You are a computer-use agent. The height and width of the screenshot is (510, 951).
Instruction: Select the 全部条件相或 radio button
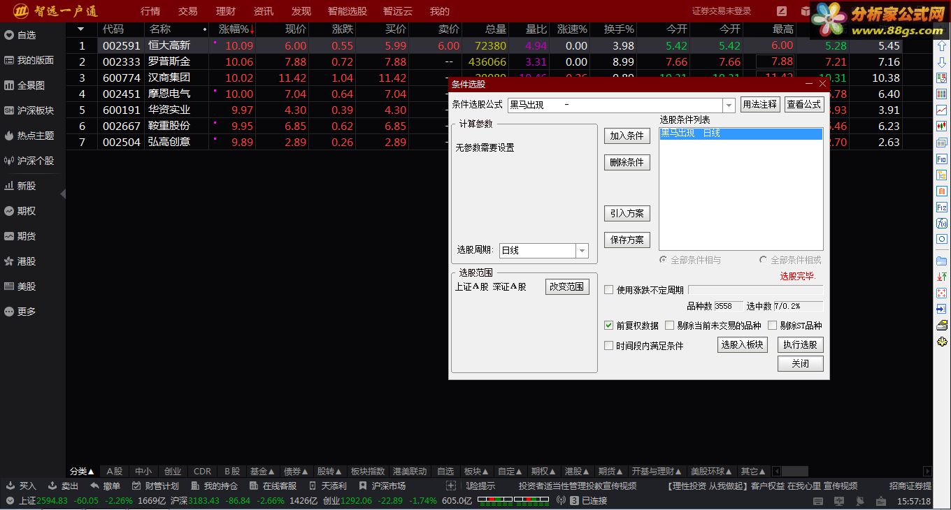point(763,260)
